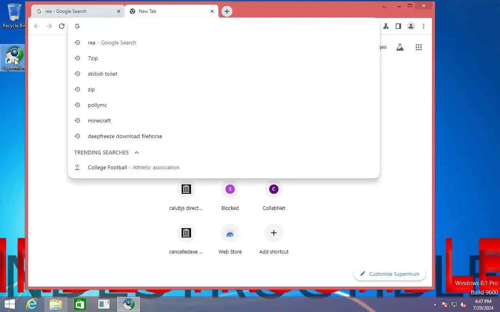This screenshot has width=500, height=312.
Task: Open the 'calubjs direct...' shortcut
Action: point(186,196)
